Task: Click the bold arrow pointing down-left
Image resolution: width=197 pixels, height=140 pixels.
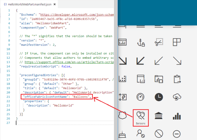Action: click(140, 61)
